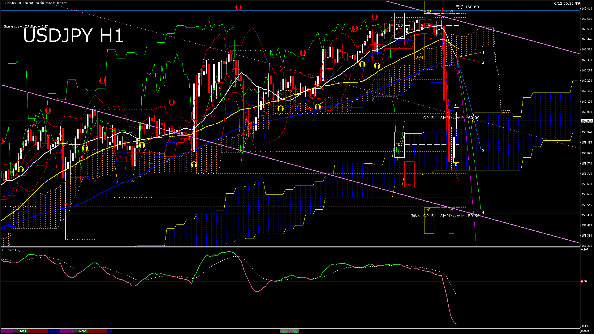
Task: Click the 160.165 price axis label
Action: coord(587,91)
